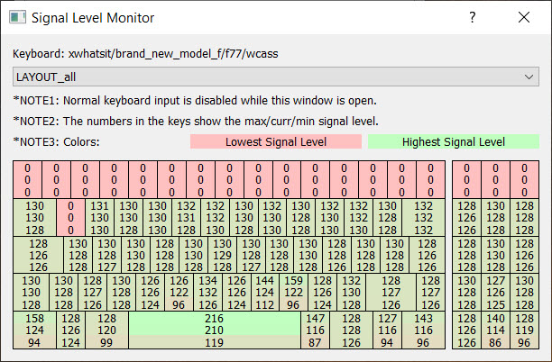Image resolution: width=552 pixels, height=362 pixels.
Task: Pick the key with values 132/130/128
Action: (x=352, y=293)
